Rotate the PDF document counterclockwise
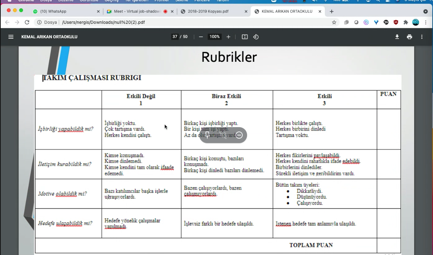 256,37
